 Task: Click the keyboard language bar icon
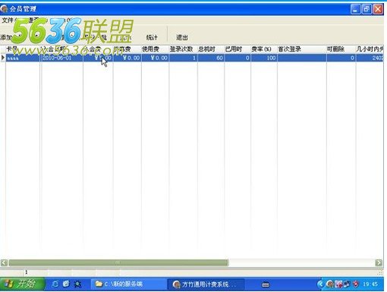click(266, 284)
